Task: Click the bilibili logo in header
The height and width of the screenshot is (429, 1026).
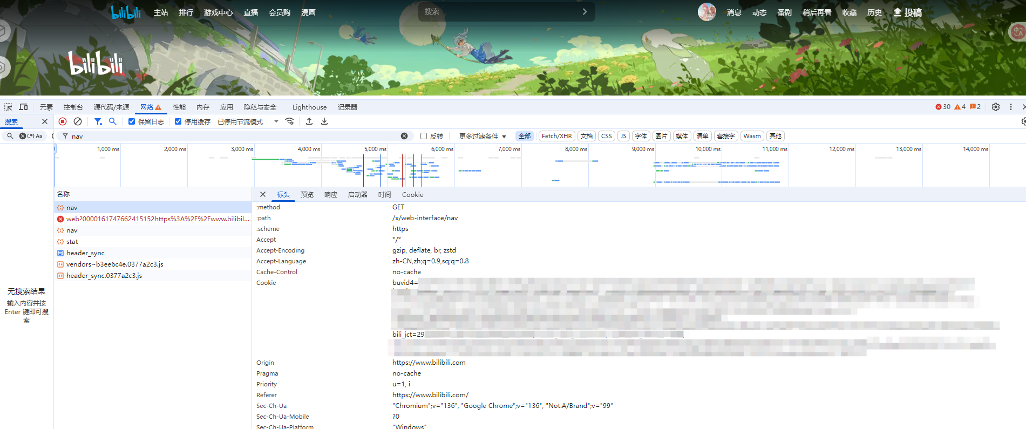Action: click(x=126, y=12)
